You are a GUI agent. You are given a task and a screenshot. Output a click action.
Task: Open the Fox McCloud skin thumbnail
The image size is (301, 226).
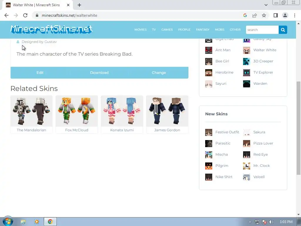coord(77,111)
